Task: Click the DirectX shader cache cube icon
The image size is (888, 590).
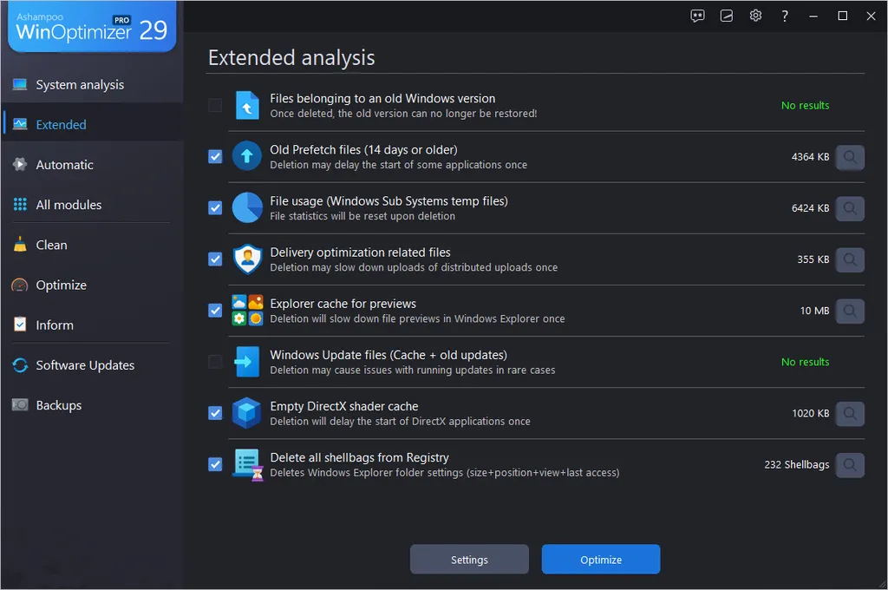Action: coord(247,413)
